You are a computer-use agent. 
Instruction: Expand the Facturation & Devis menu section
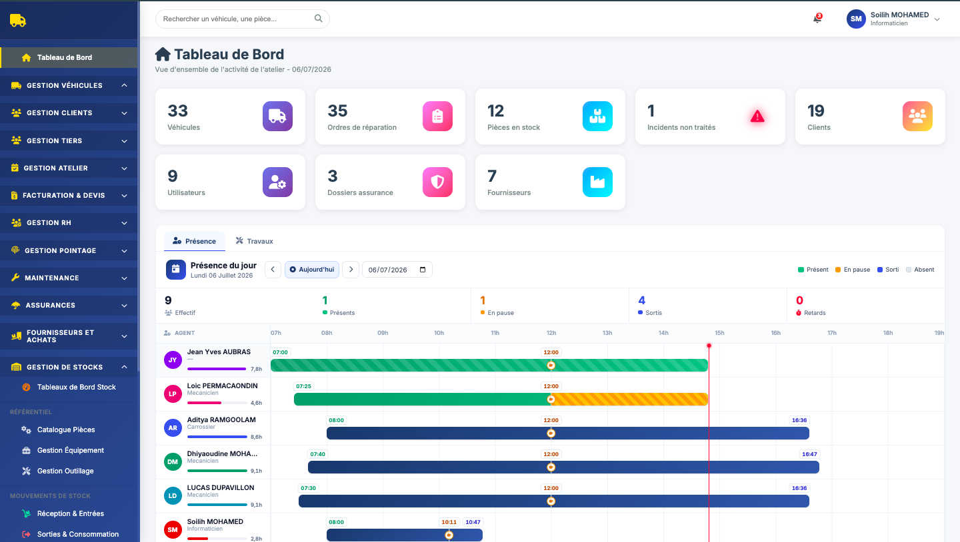pos(69,195)
